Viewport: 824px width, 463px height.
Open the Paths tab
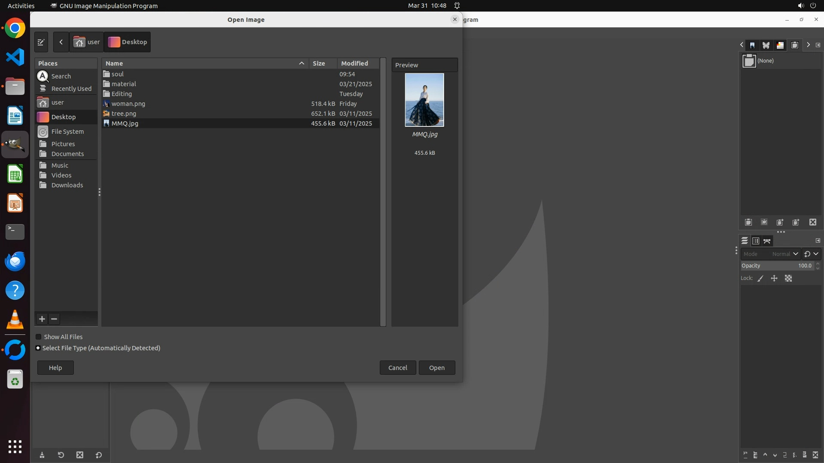[767, 241]
